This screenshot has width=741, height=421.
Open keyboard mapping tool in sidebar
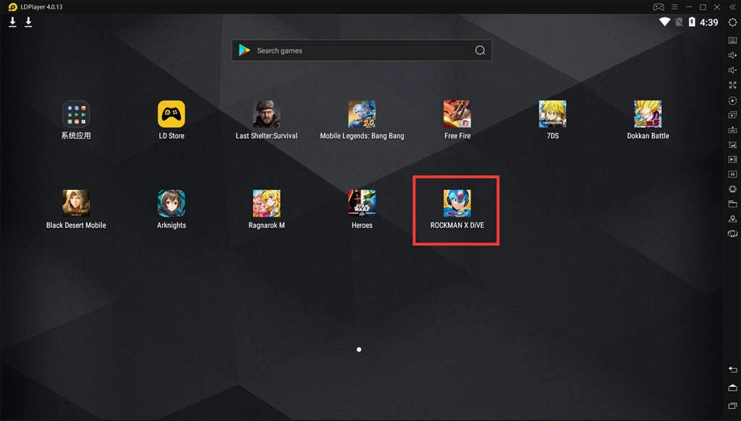coord(732,40)
